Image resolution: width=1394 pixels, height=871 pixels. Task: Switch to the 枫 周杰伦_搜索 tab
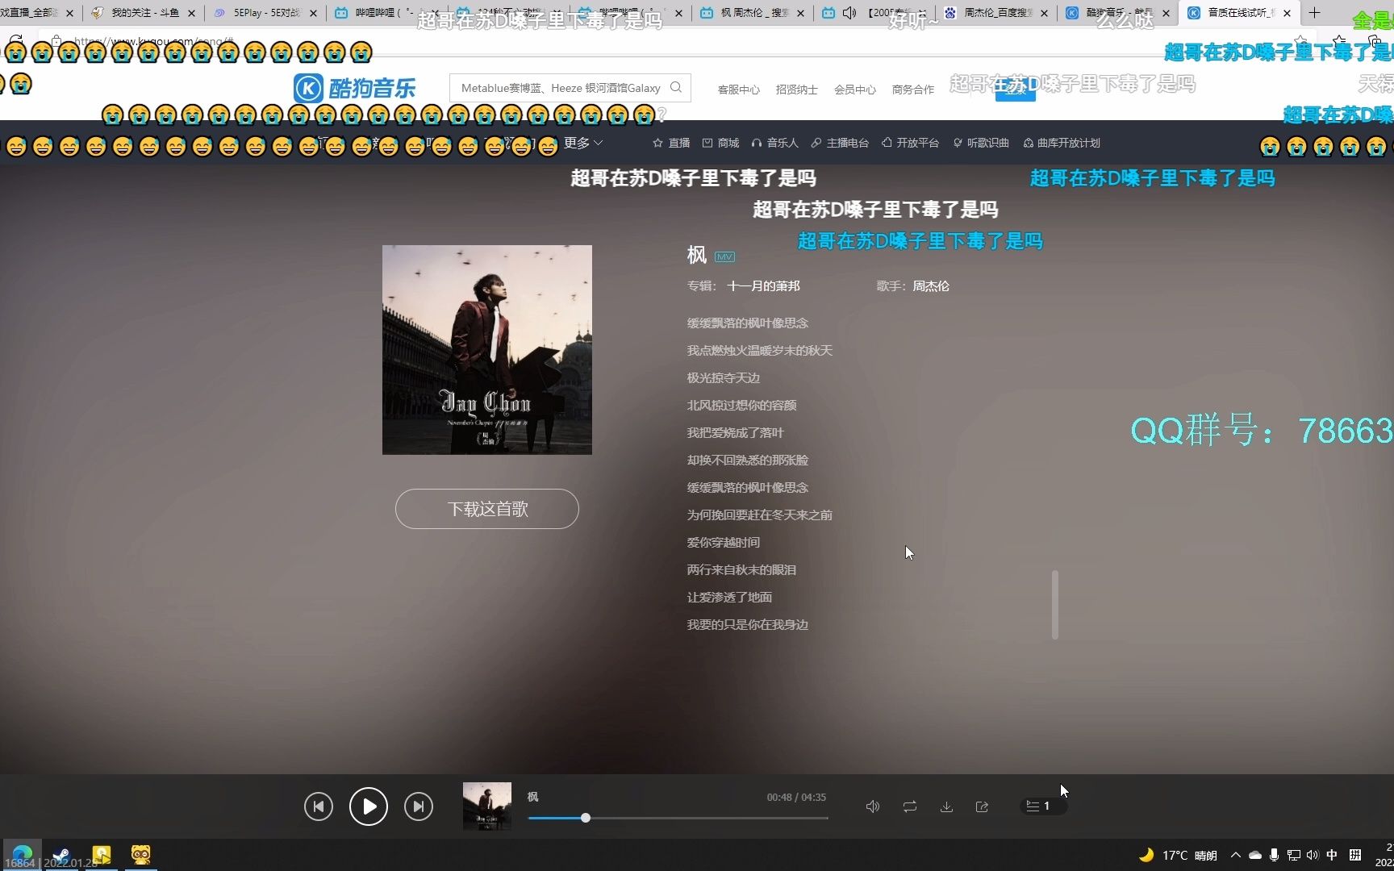(x=752, y=13)
